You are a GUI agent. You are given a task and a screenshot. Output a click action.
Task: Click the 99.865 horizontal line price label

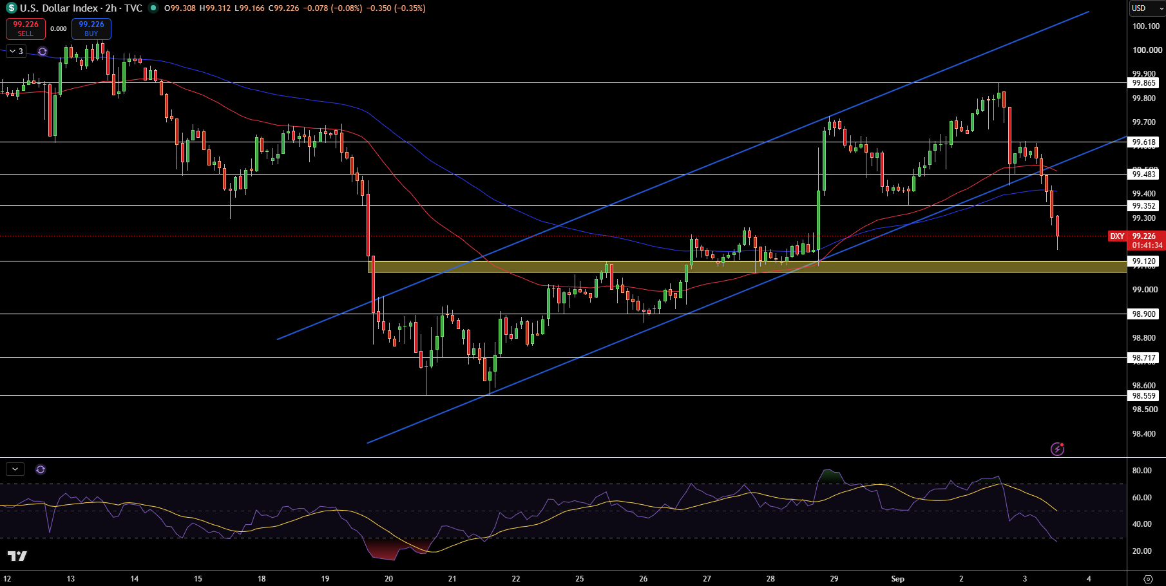(x=1144, y=83)
